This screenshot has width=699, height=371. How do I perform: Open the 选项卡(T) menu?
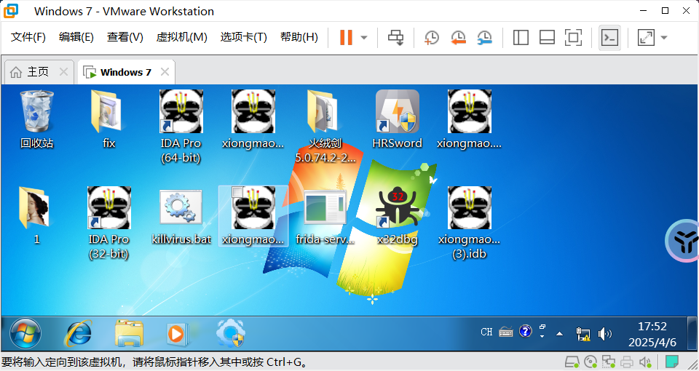(243, 37)
